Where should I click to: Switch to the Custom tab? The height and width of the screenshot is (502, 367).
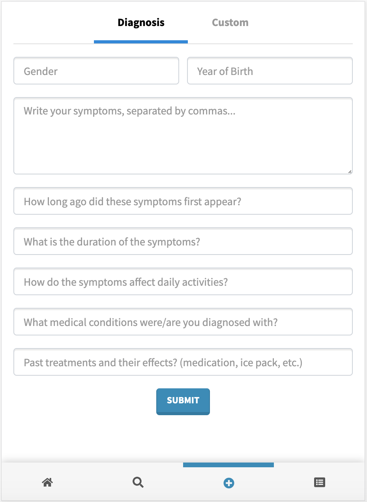(230, 22)
